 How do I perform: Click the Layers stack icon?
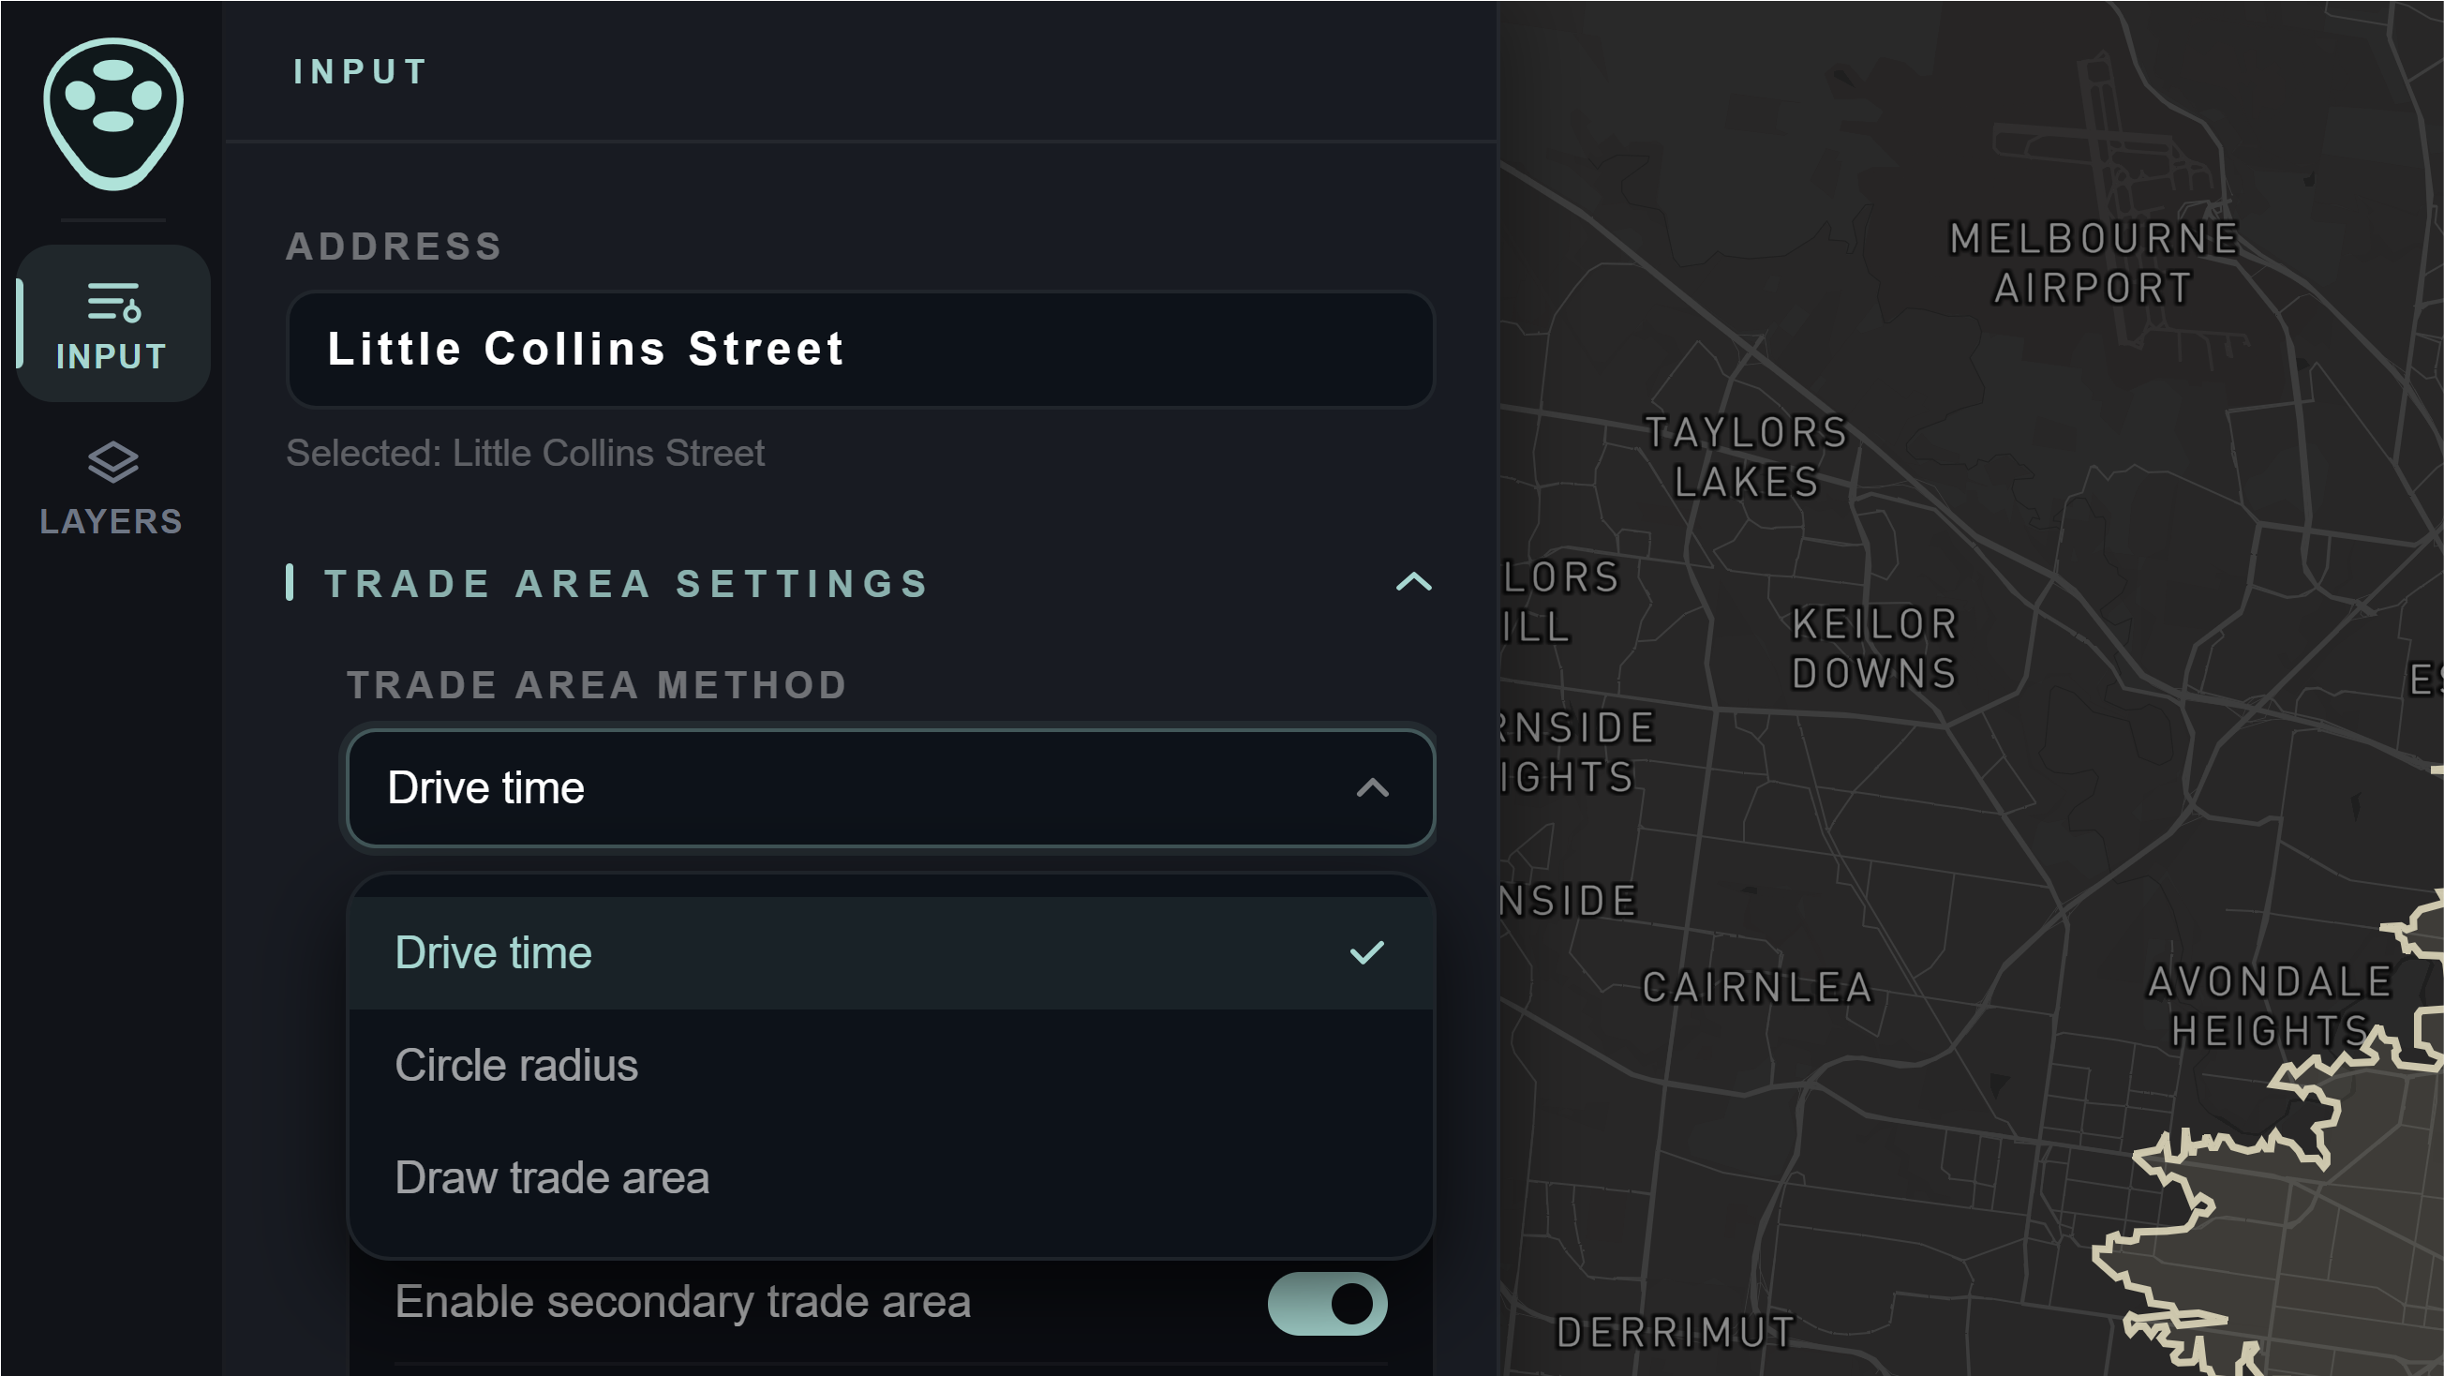point(112,462)
